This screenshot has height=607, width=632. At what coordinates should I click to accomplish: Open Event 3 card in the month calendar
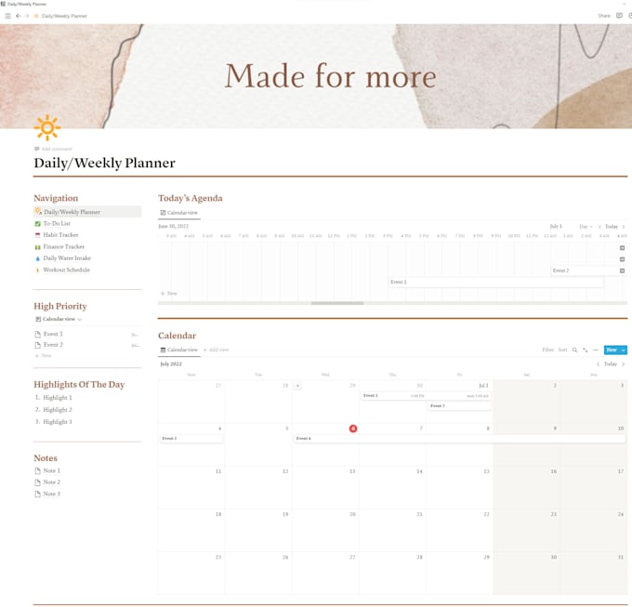[191, 438]
